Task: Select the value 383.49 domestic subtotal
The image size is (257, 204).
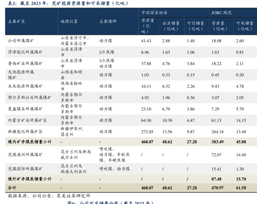Action: coord(217,142)
